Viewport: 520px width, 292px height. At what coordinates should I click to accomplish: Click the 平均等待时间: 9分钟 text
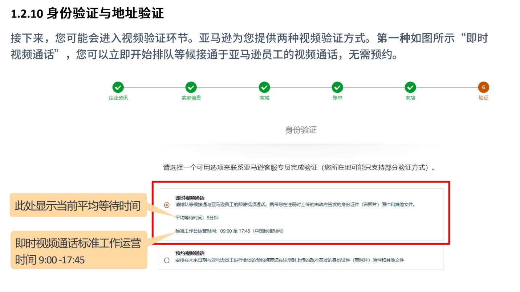pos(197,218)
